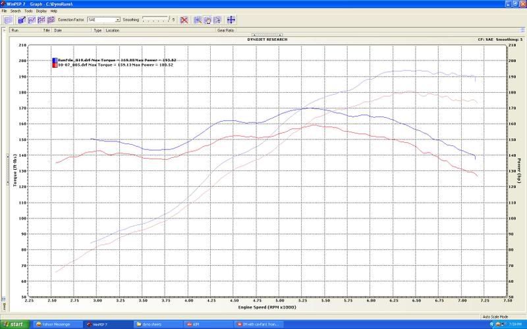Image resolution: width=527 pixels, height=329 pixels.
Task: Open the Windows Start menu
Action: (x=14, y=324)
